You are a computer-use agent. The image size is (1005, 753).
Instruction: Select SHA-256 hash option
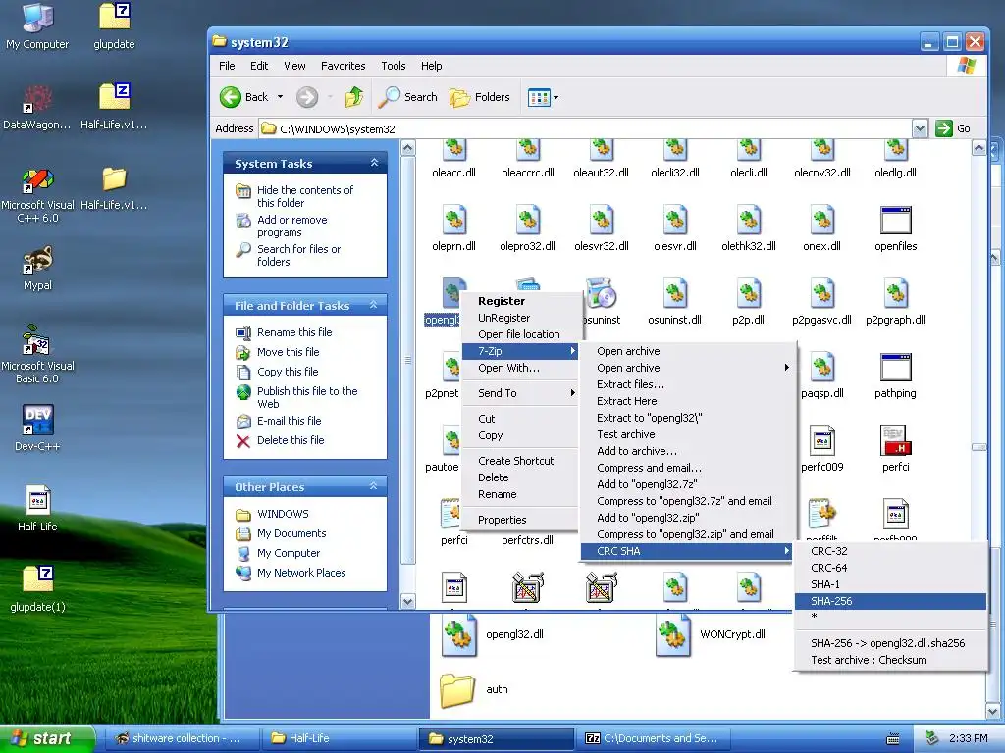coord(889,601)
